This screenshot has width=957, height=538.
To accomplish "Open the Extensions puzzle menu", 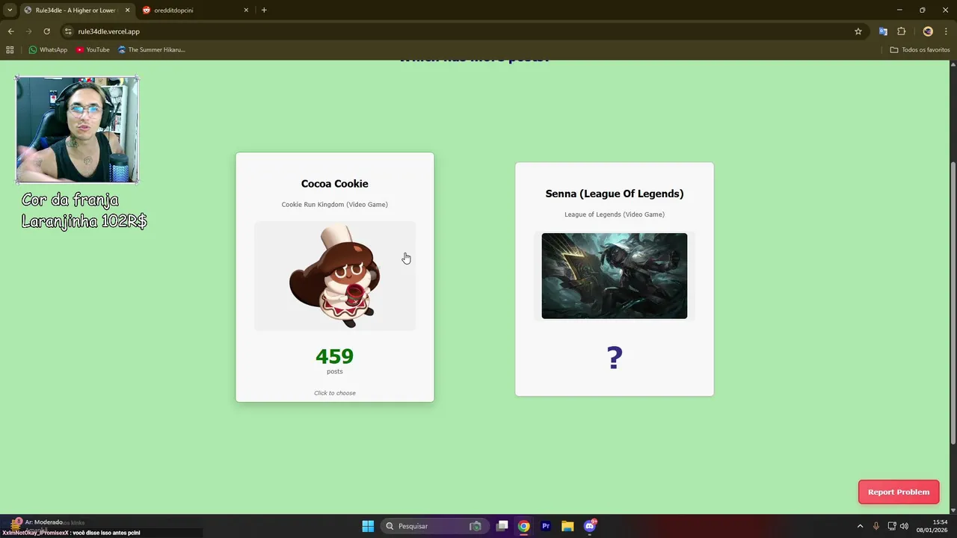I will [x=901, y=31].
